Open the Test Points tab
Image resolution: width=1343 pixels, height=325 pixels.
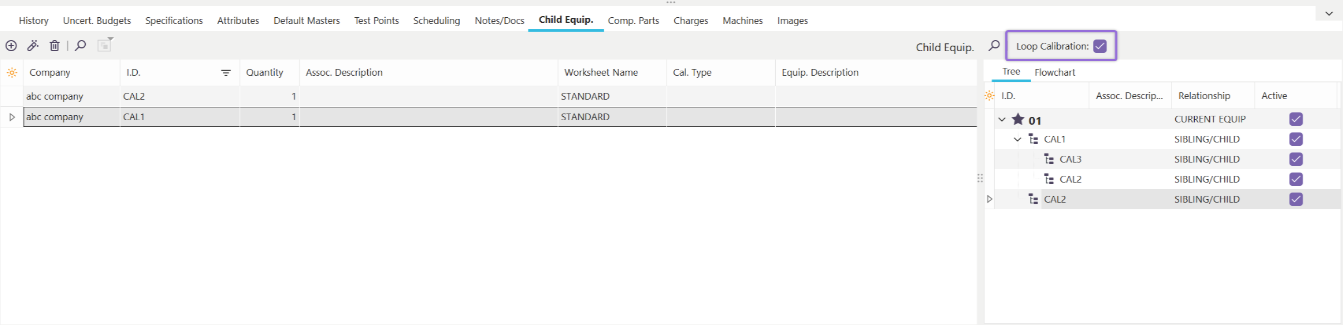click(x=376, y=21)
